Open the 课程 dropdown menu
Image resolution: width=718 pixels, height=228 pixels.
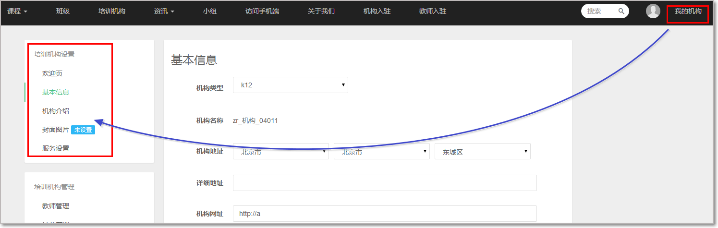pyautogui.click(x=17, y=11)
